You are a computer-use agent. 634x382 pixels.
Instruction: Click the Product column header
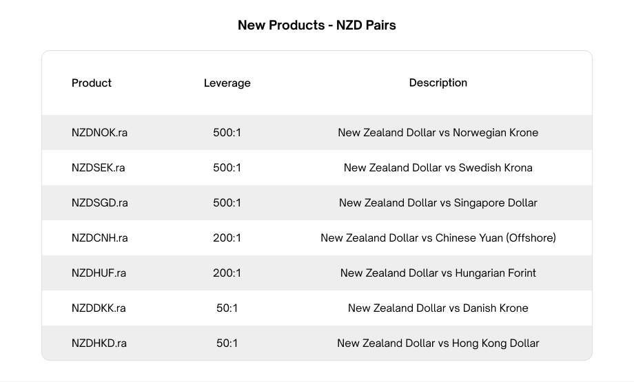click(92, 83)
